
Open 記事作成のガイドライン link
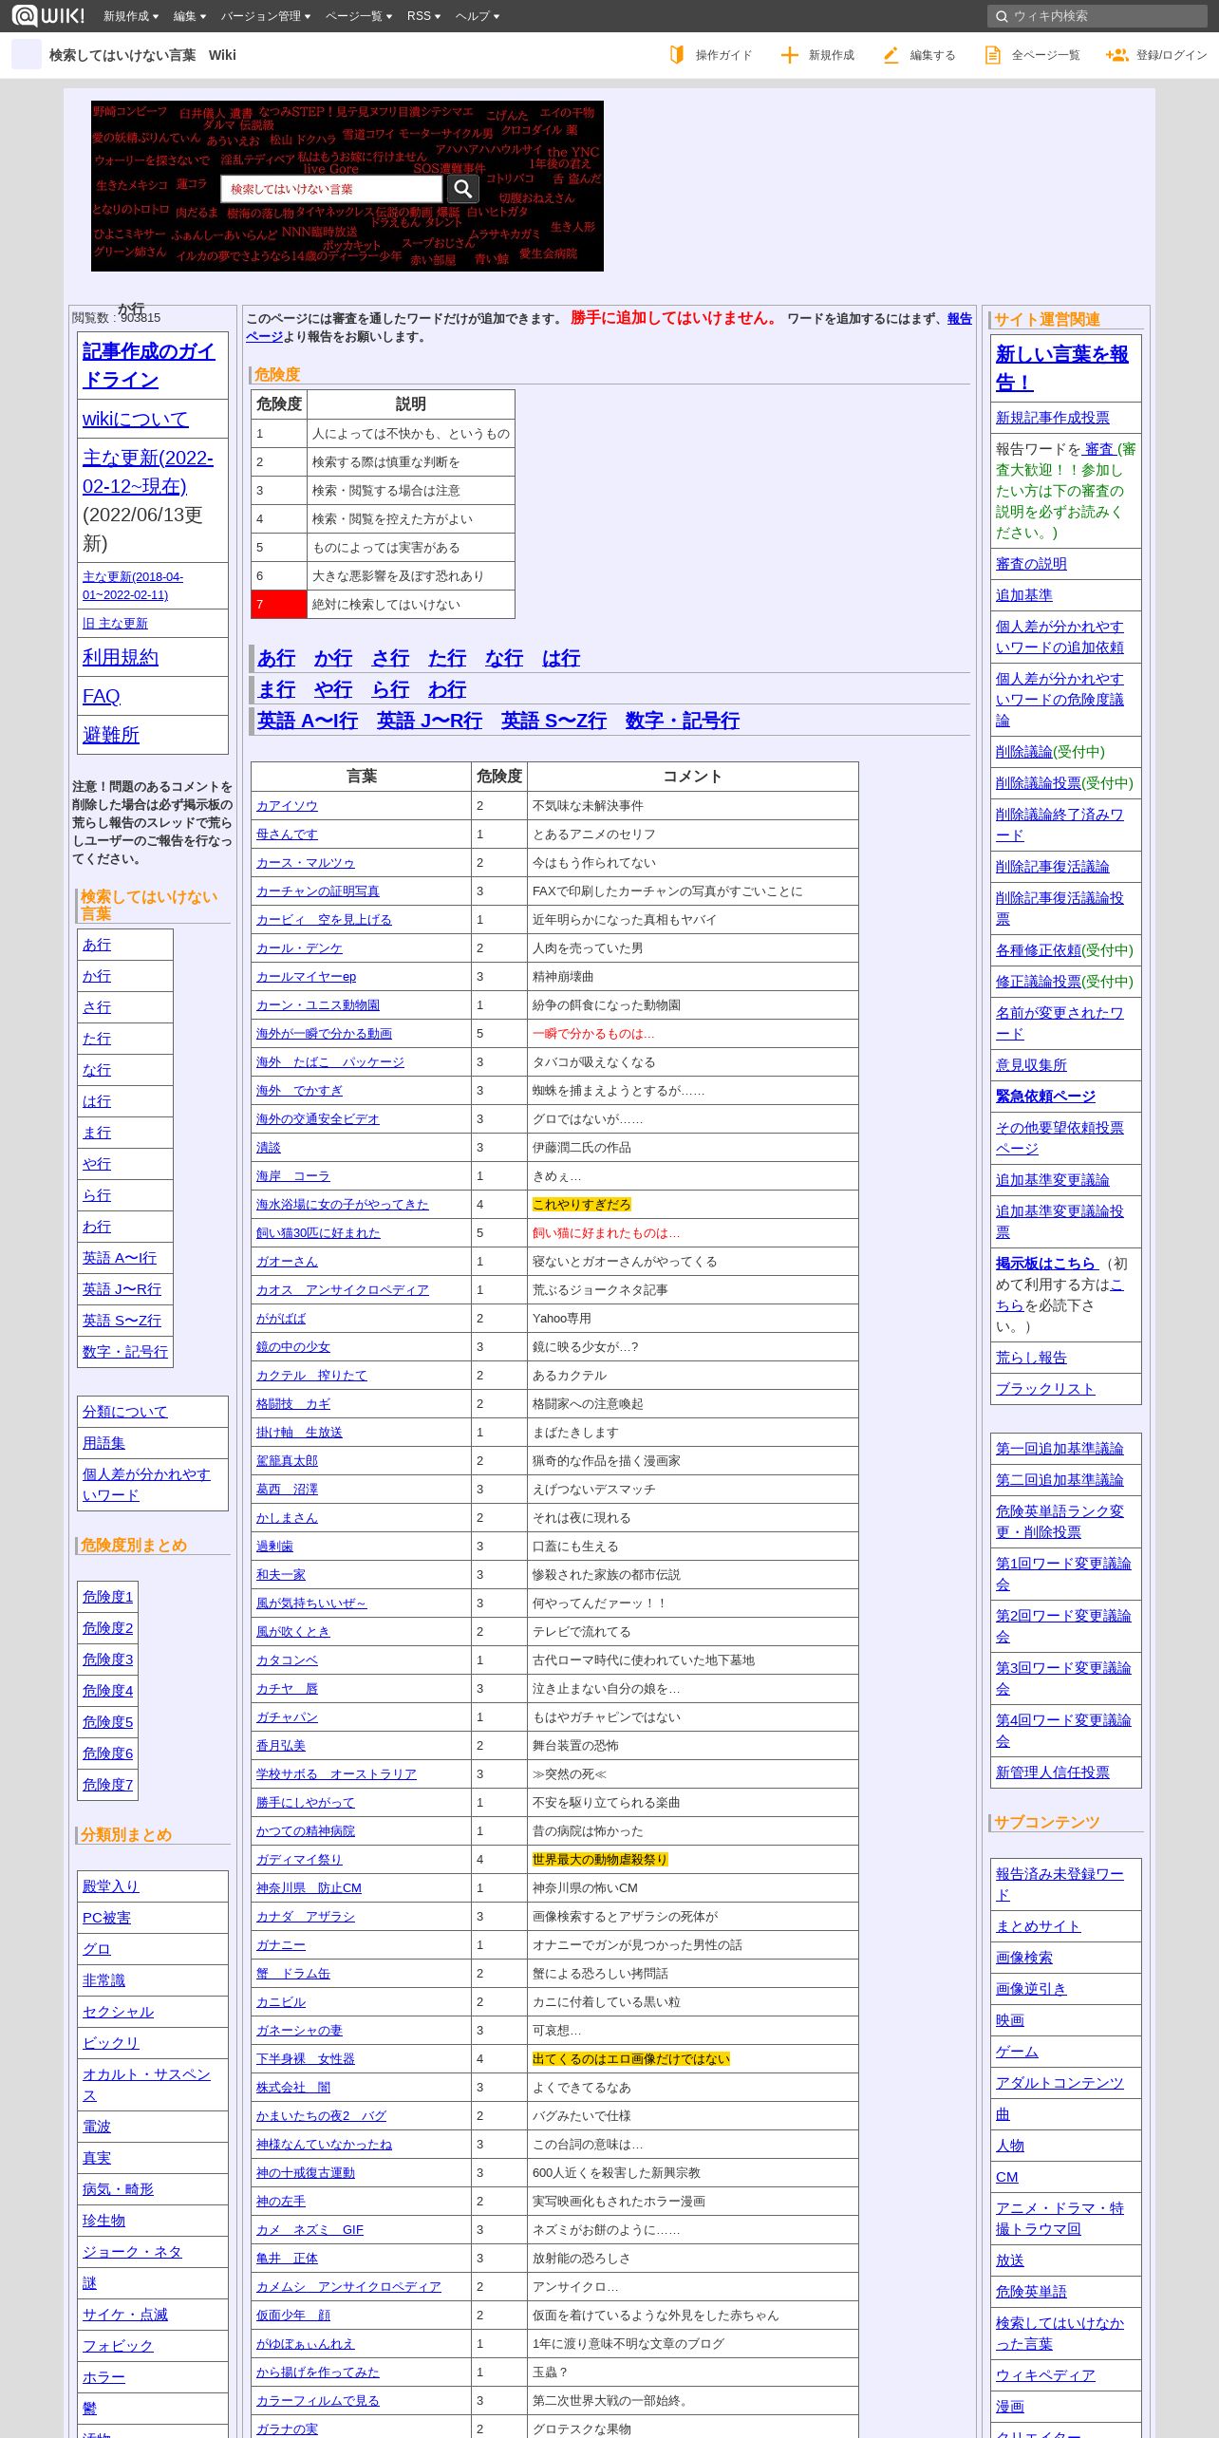(148, 365)
